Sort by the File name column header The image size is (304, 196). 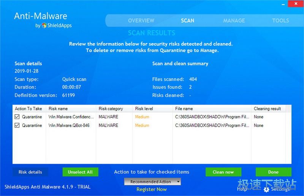(x=212, y=108)
